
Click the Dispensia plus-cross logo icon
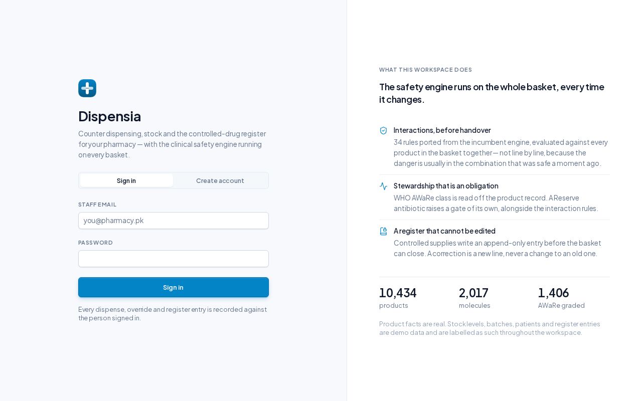coord(87,88)
